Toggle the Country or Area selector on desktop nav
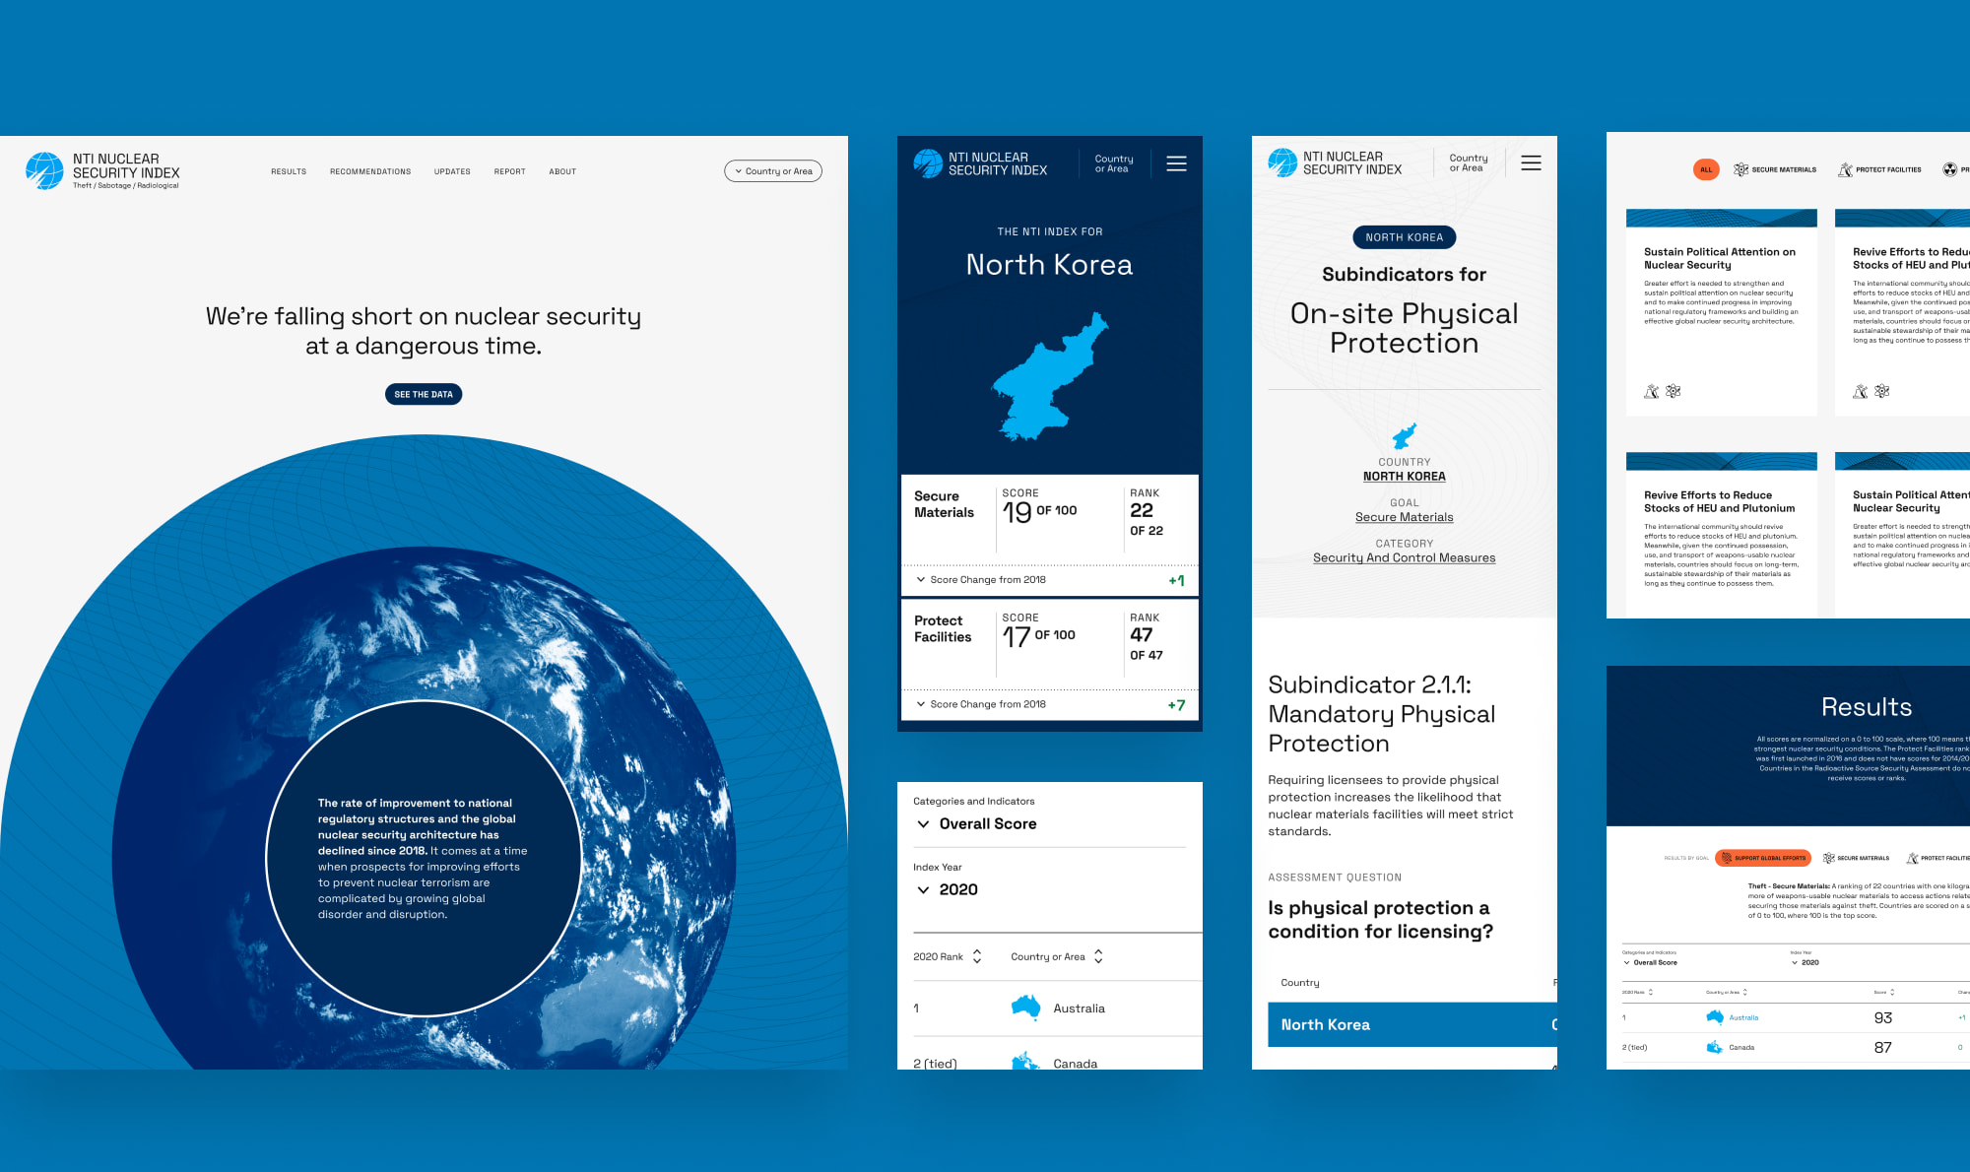The width and height of the screenshot is (1970, 1172). click(771, 170)
